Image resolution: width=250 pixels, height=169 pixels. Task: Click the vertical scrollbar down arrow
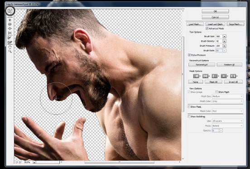183,159
